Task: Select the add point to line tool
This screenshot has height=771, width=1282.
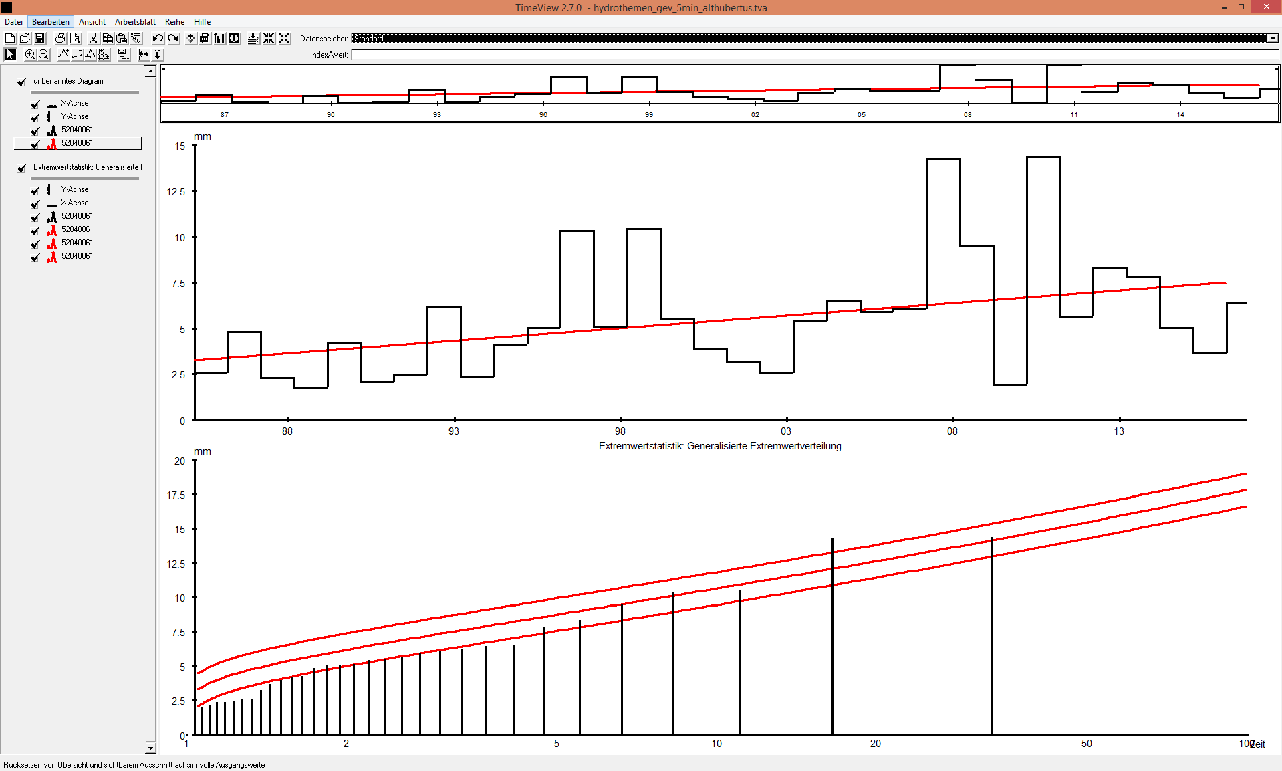Action: coord(63,55)
